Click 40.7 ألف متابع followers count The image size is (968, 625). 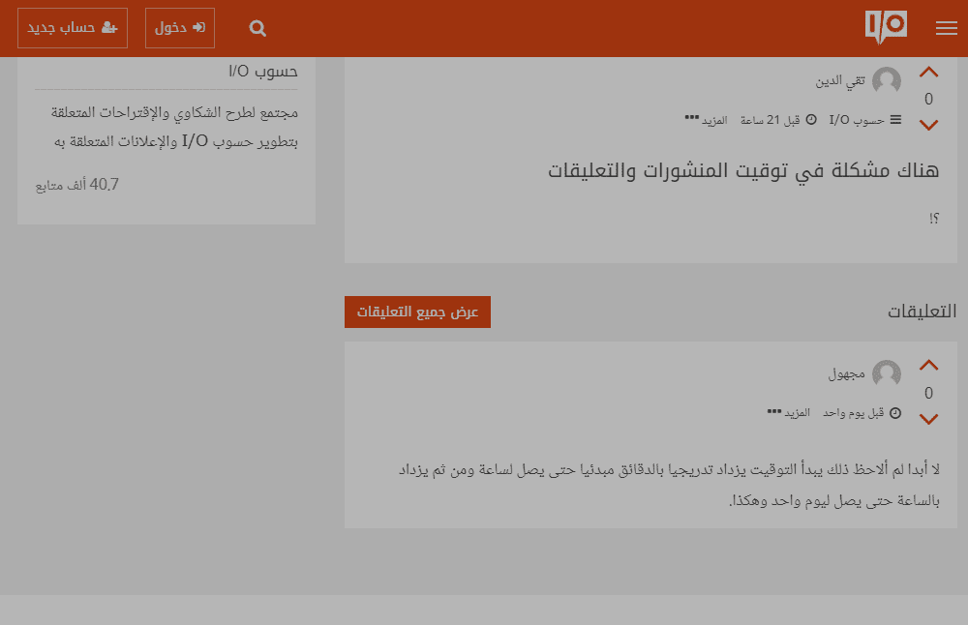coord(77,185)
